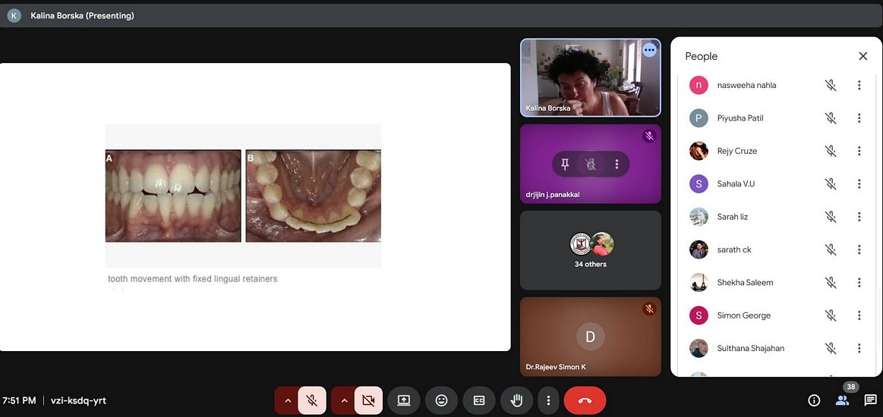Open options on Kalina Borska's video tile
This screenshot has height=417, width=883.
(x=649, y=49)
